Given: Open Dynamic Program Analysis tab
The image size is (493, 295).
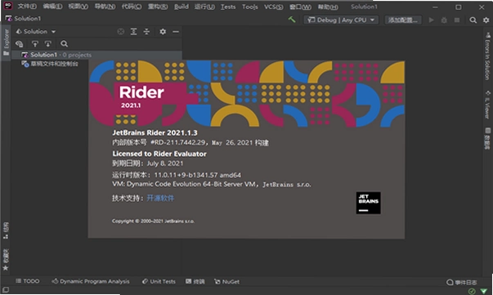Looking at the screenshot, I should point(91,281).
